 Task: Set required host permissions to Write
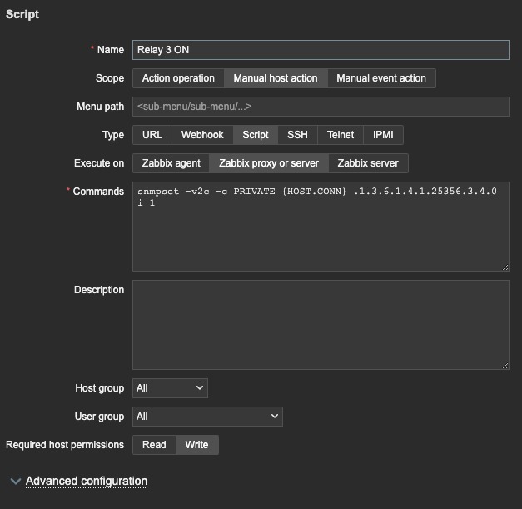[196, 445]
